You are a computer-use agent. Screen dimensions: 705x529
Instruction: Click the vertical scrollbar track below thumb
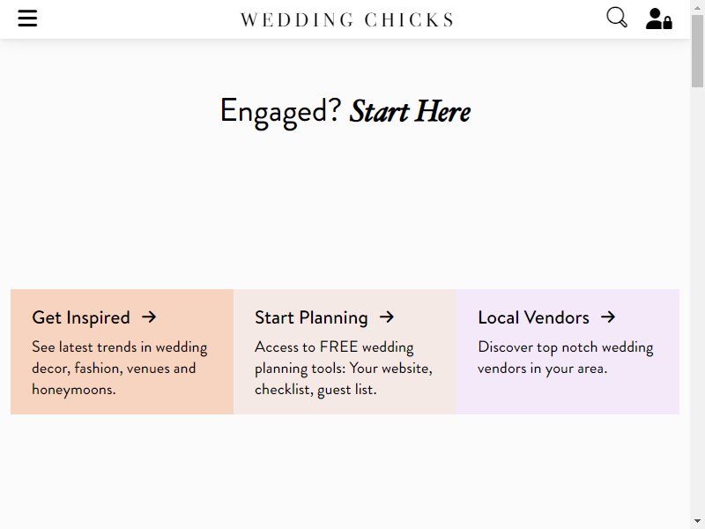[697, 301]
